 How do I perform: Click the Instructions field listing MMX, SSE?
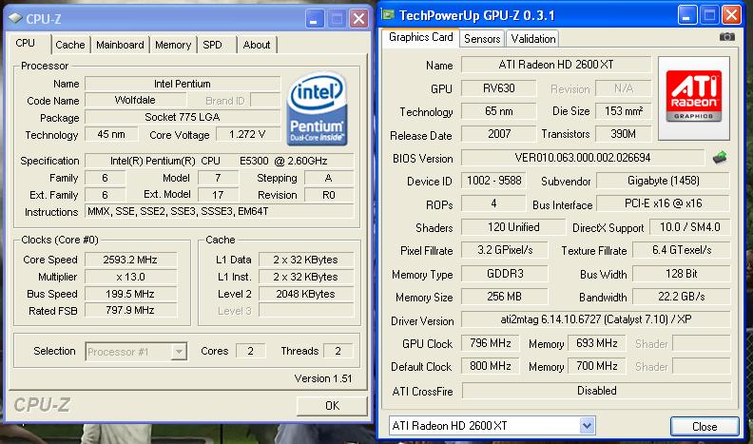220,211
